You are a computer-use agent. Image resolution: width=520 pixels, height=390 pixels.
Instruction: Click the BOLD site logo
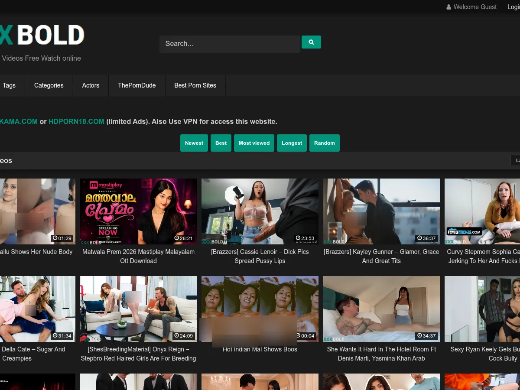point(42,35)
